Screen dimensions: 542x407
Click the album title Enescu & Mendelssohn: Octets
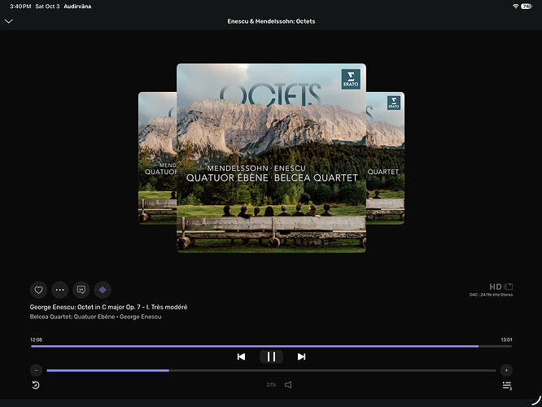(271, 21)
